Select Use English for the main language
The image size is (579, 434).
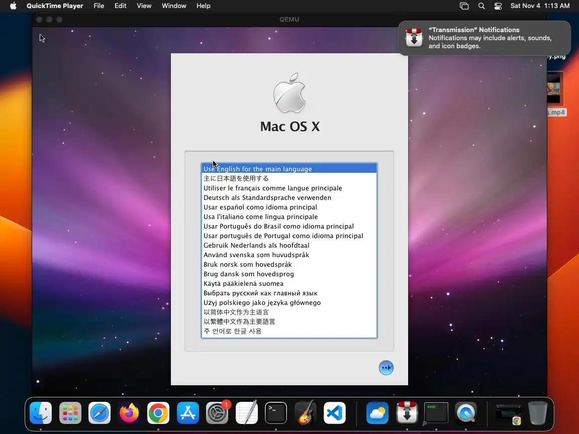point(289,169)
